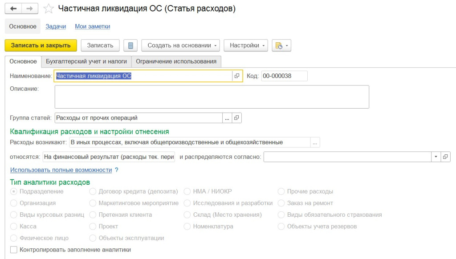This screenshot has height=259, width=456.
Task: Select Объекты учета резервов radio option
Action: coord(281,227)
